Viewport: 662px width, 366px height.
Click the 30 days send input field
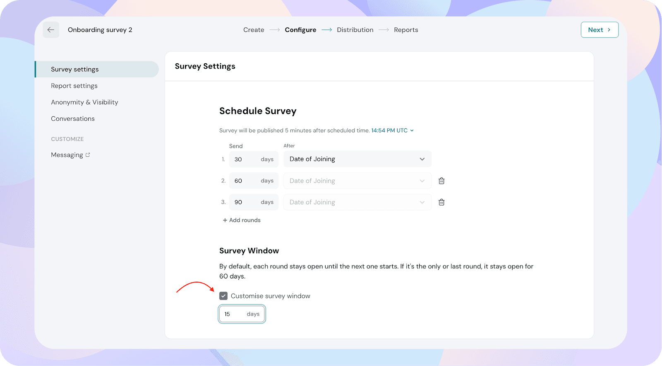244,159
